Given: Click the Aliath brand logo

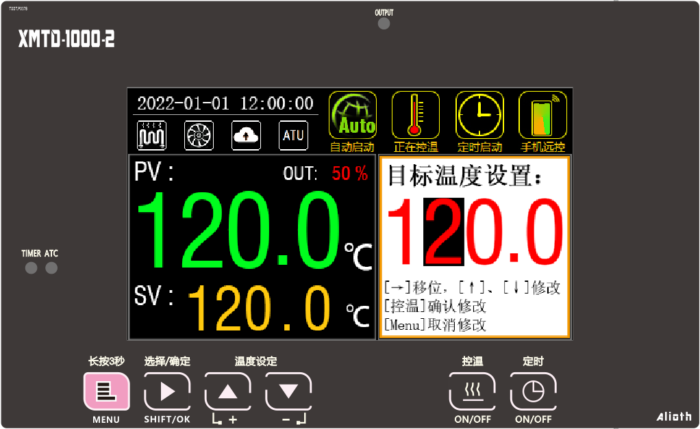Looking at the screenshot, I should (674, 417).
